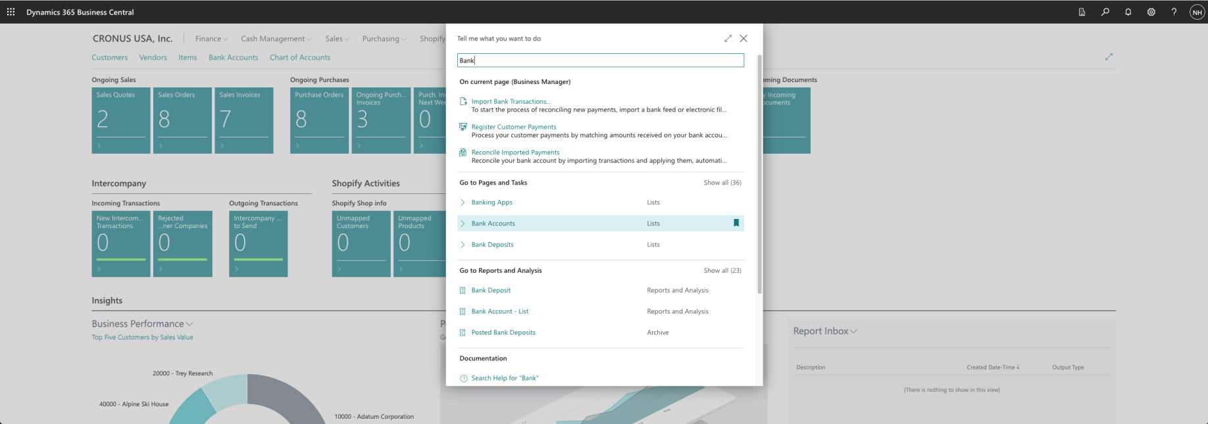Open the Chart of Accounts navigation link
The image size is (1208, 424).
tap(300, 57)
